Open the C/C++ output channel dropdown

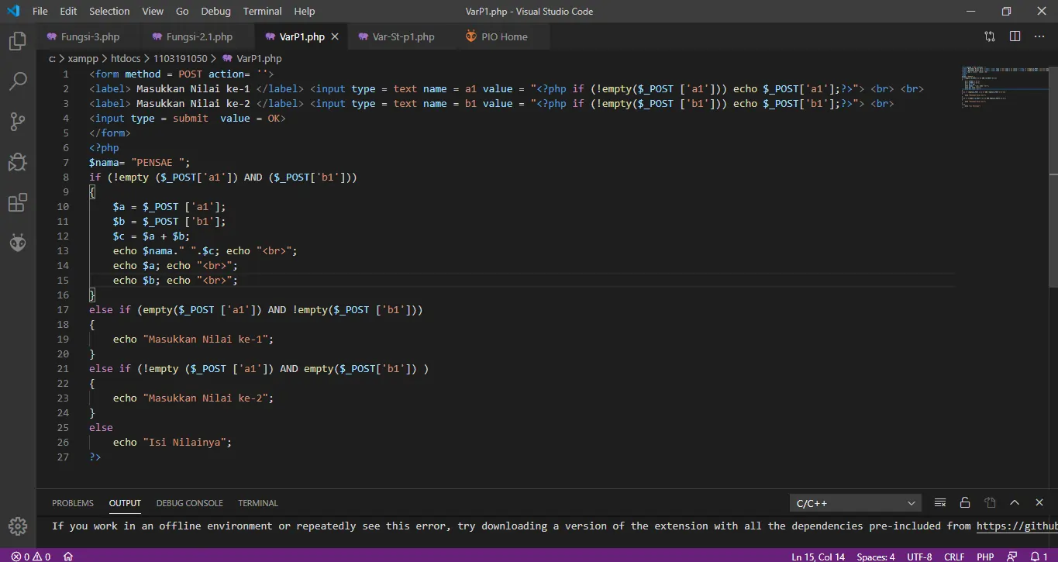855,503
